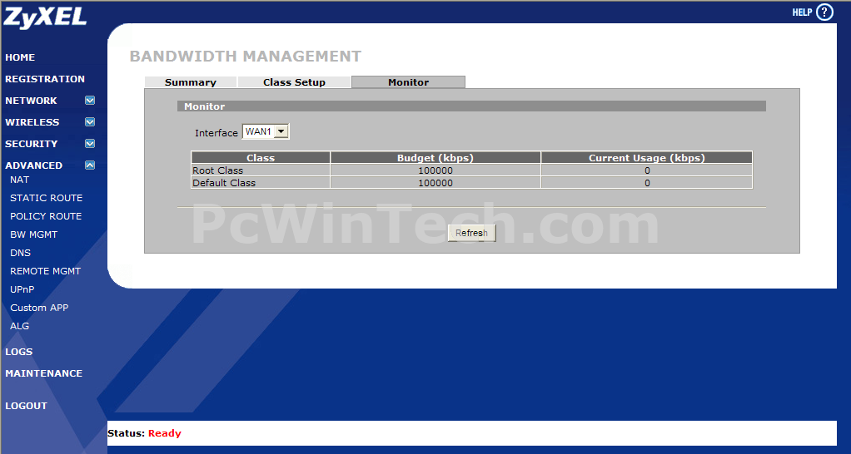Image resolution: width=851 pixels, height=454 pixels.
Task: Click the Default Class budget value 100000
Action: pos(435,183)
